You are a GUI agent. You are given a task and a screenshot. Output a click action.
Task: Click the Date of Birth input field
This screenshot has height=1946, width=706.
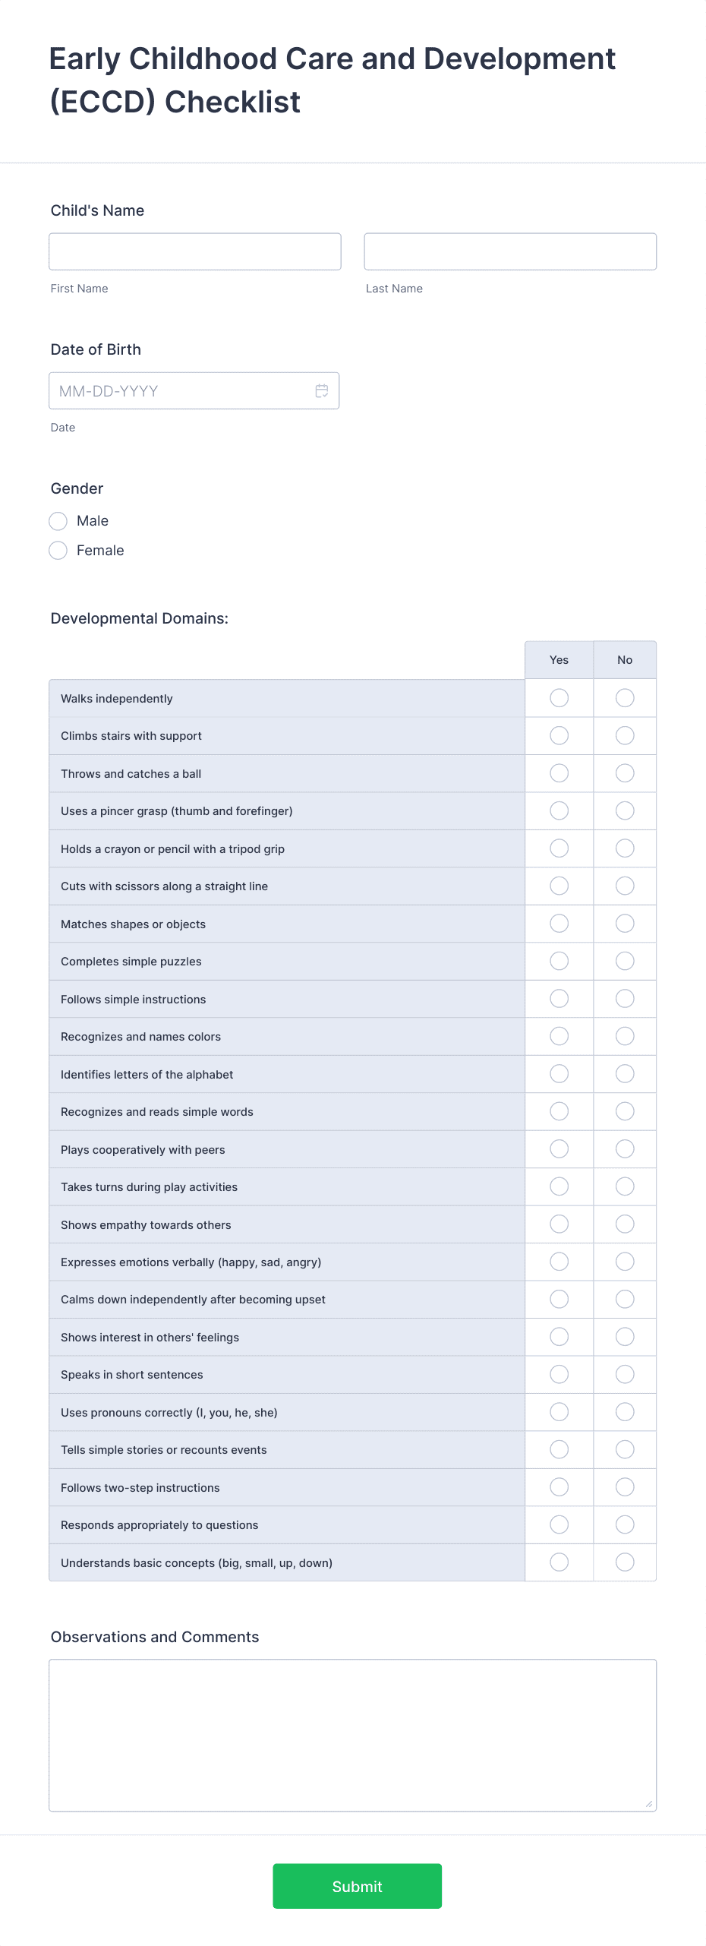pos(182,390)
